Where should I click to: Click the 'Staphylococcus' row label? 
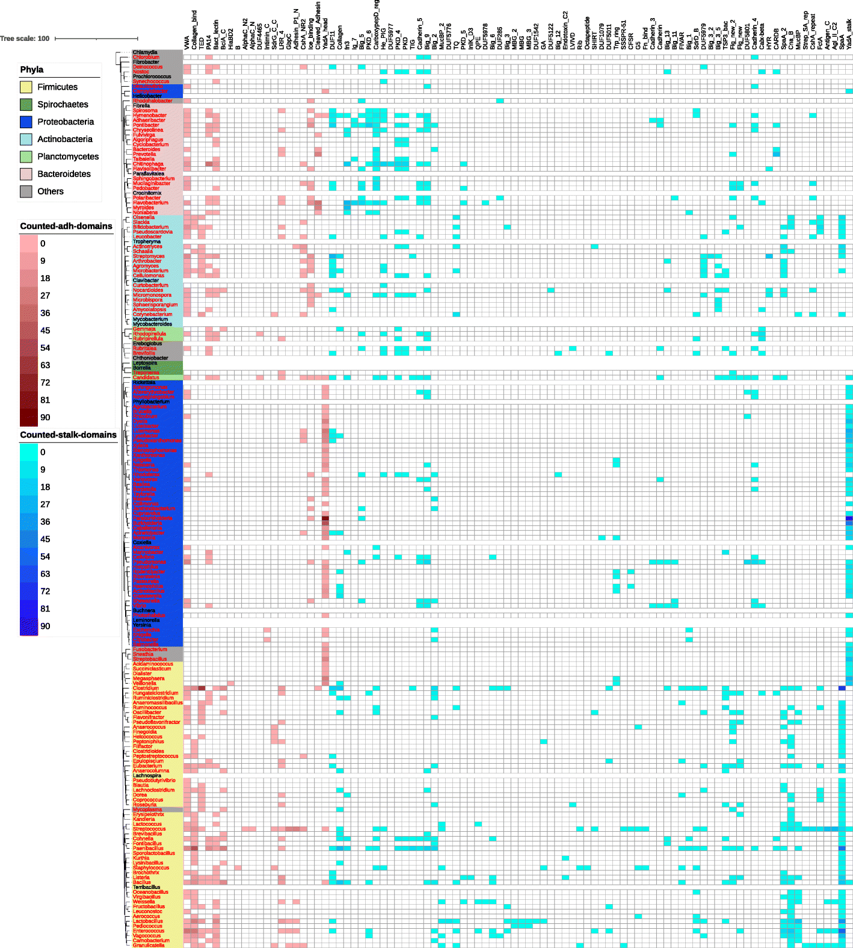point(151,867)
